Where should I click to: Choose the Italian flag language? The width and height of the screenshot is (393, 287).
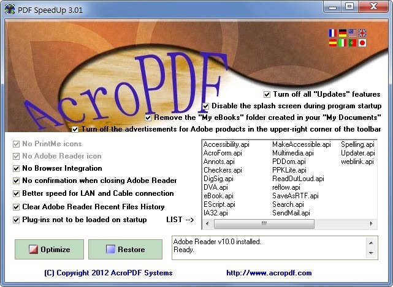[342, 43]
